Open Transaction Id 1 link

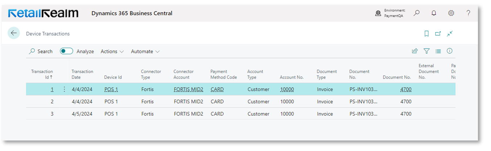(52, 89)
